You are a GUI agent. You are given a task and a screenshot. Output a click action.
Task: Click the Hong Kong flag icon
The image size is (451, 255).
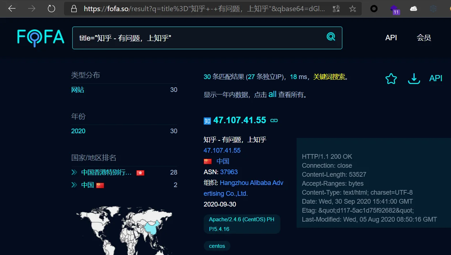pyautogui.click(x=140, y=173)
